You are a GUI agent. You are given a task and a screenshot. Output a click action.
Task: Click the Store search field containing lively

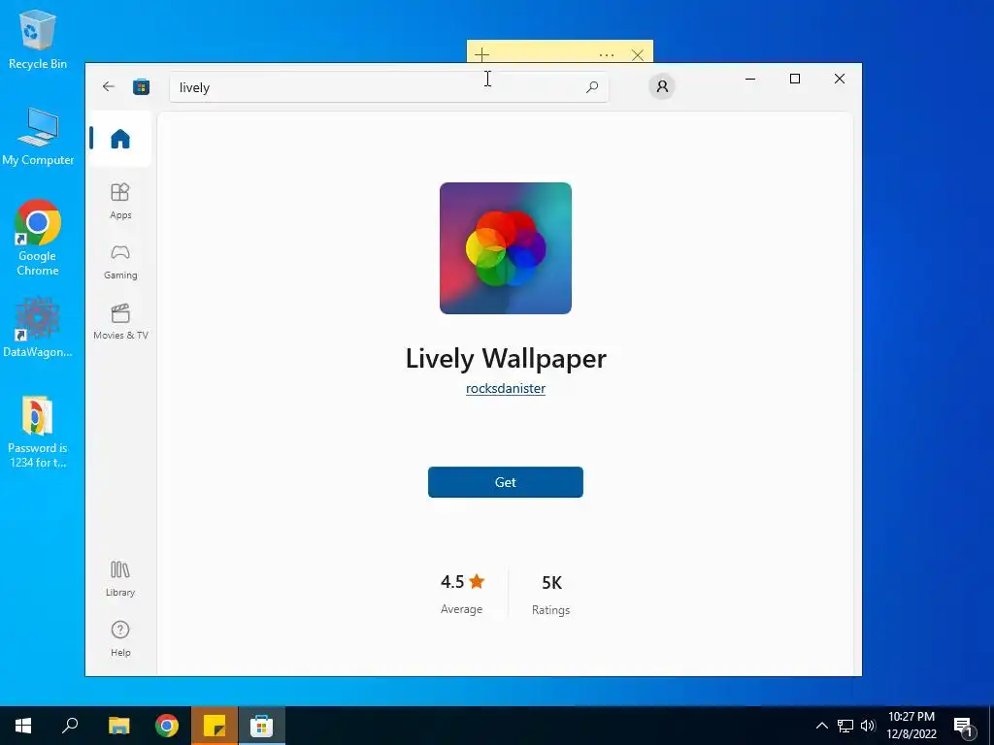point(388,87)
